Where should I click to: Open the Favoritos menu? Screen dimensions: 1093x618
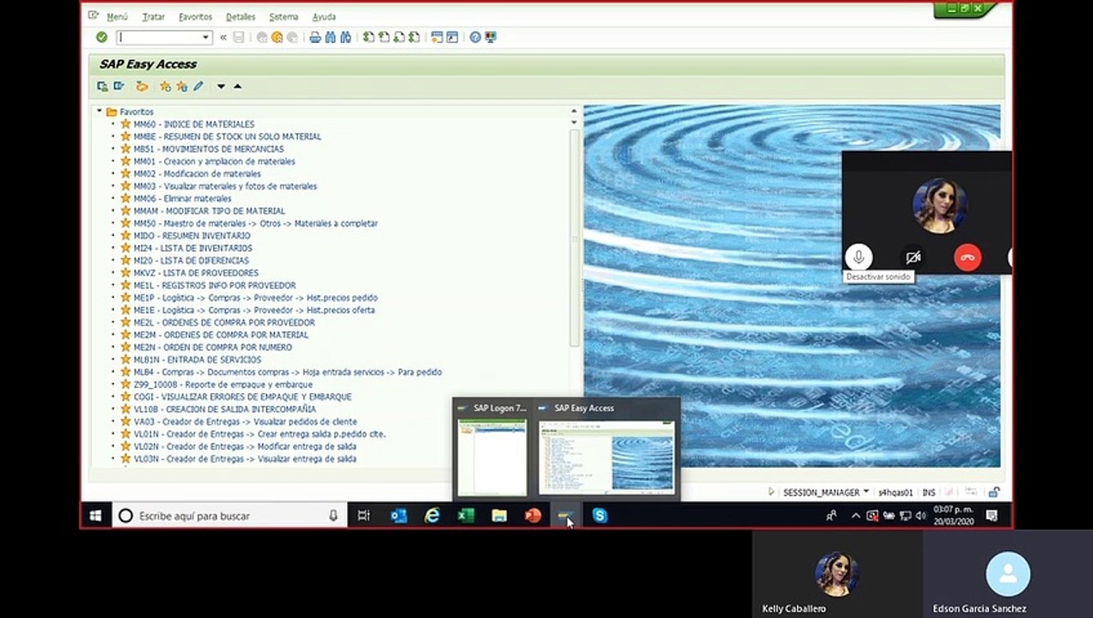coord(195,16)
